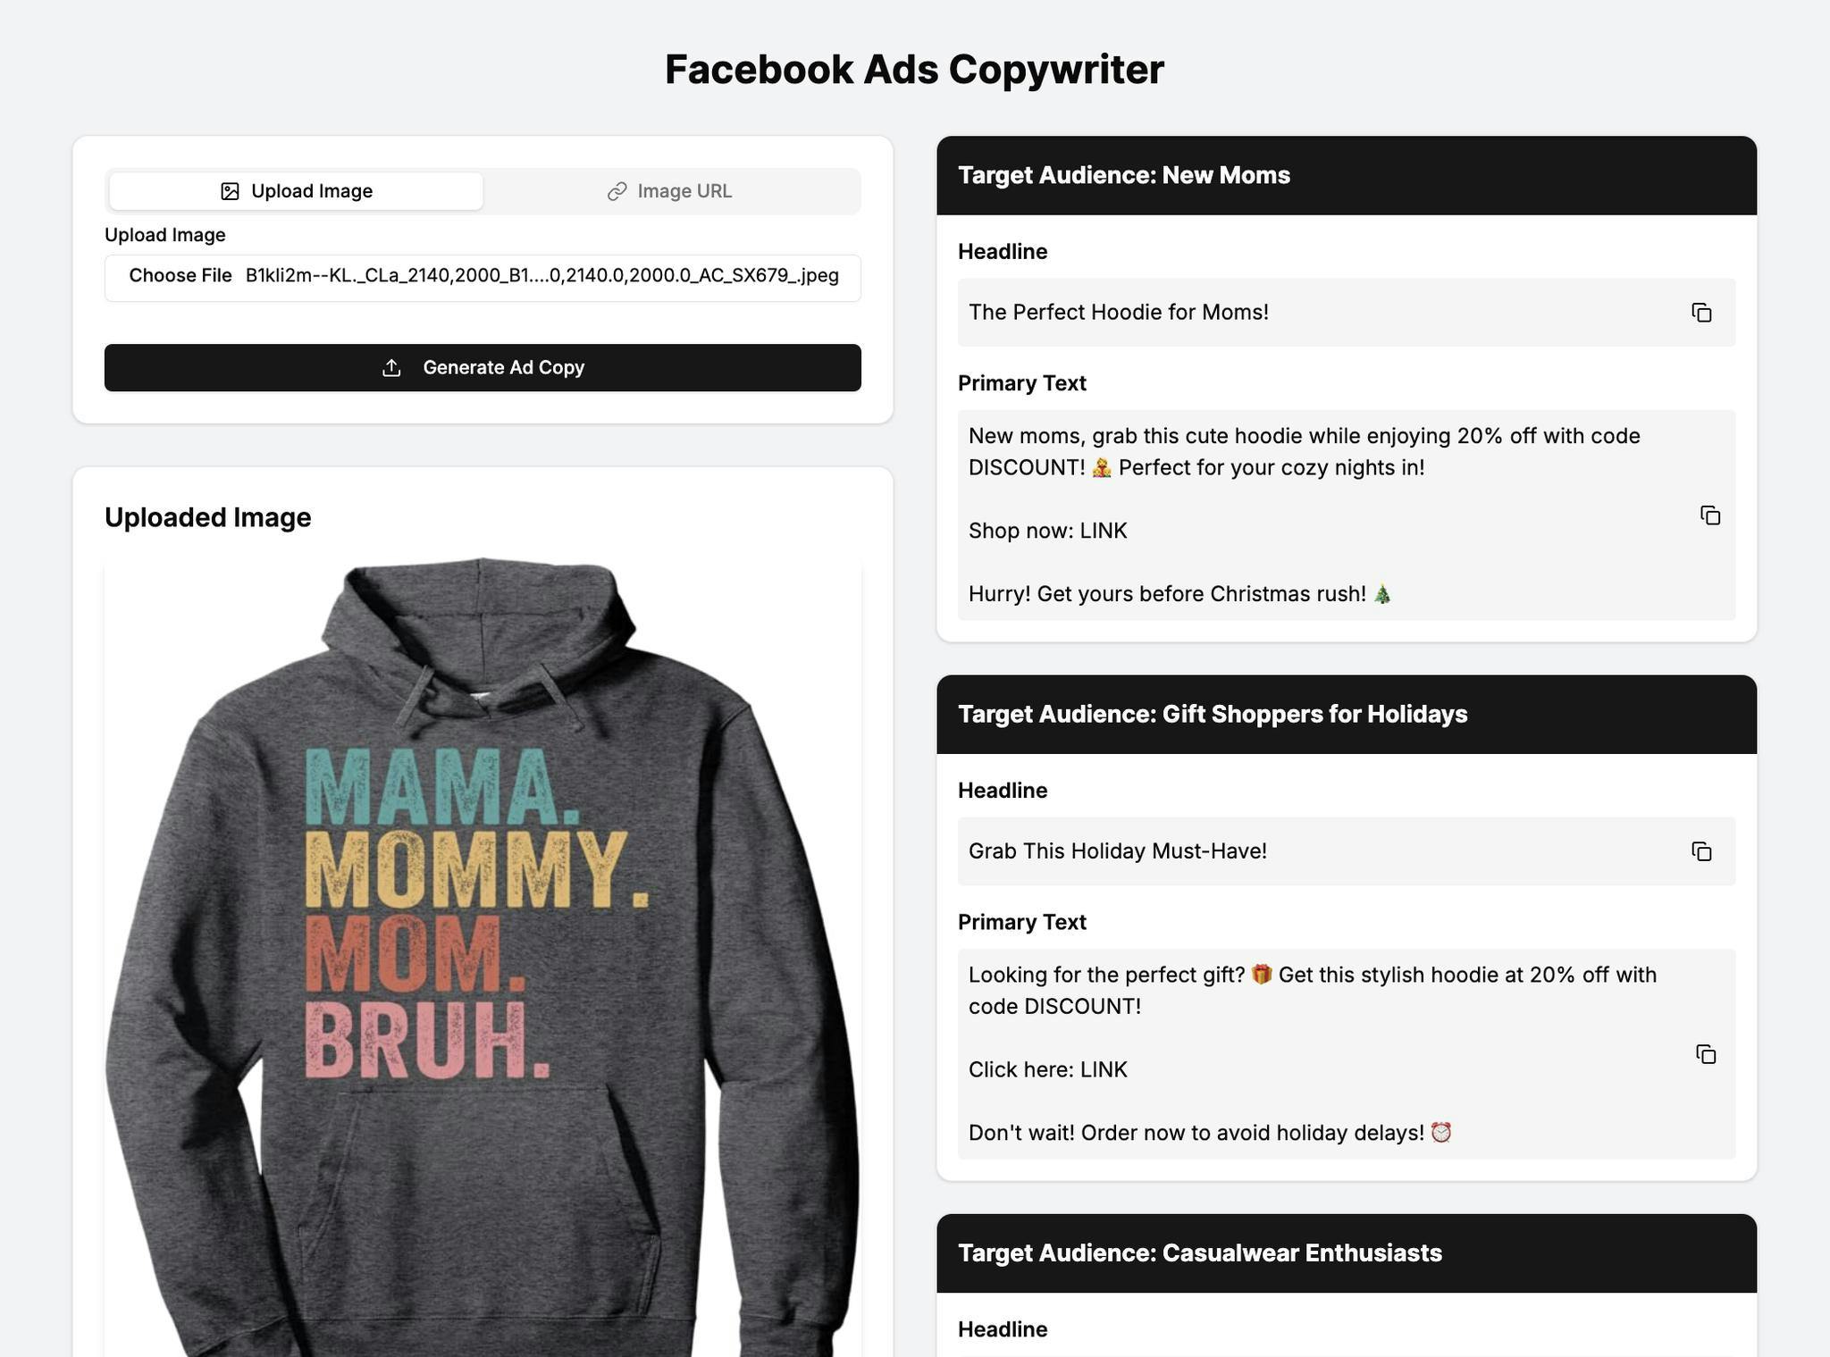
Task: Click the "Hurry! Get yours before Christmas rush!" line
Action: click(x=1166, y=594)
